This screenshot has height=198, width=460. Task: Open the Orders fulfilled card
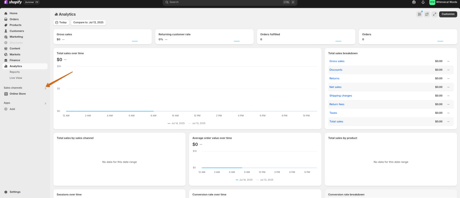306,37
